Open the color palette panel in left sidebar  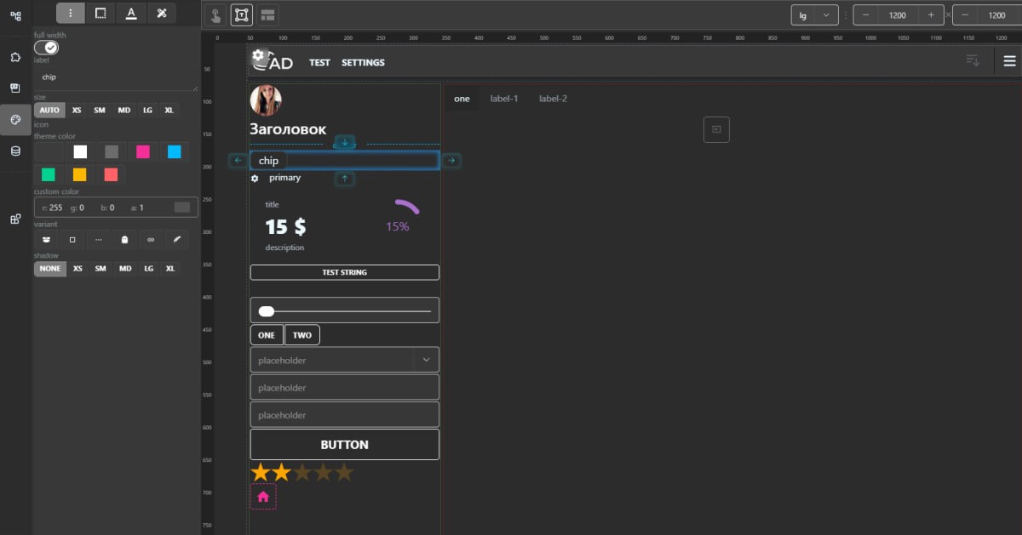click(x=14, y=120)
